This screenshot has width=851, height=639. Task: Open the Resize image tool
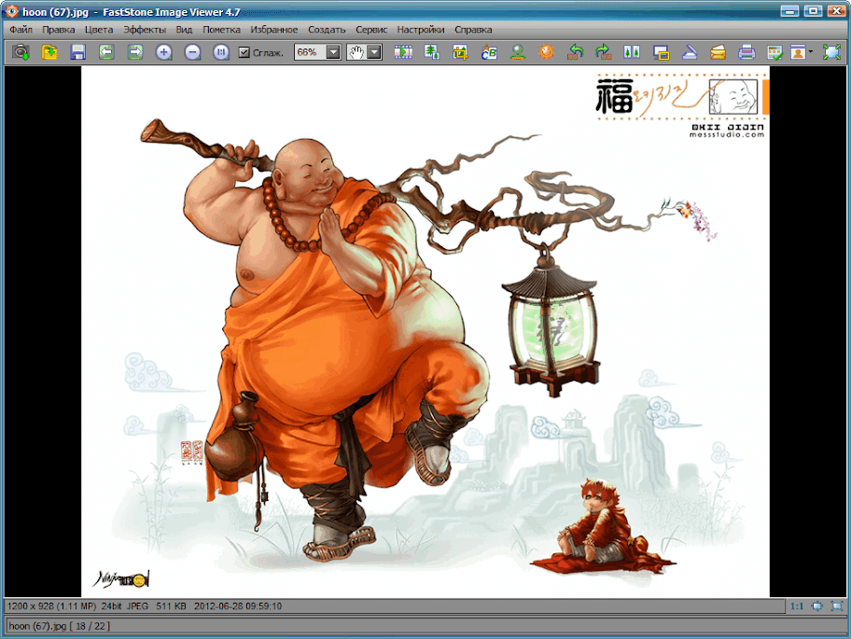click(430, 52)
